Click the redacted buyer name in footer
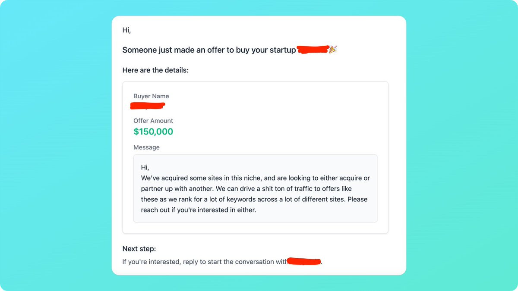518x291 pixels. [304, 261]
